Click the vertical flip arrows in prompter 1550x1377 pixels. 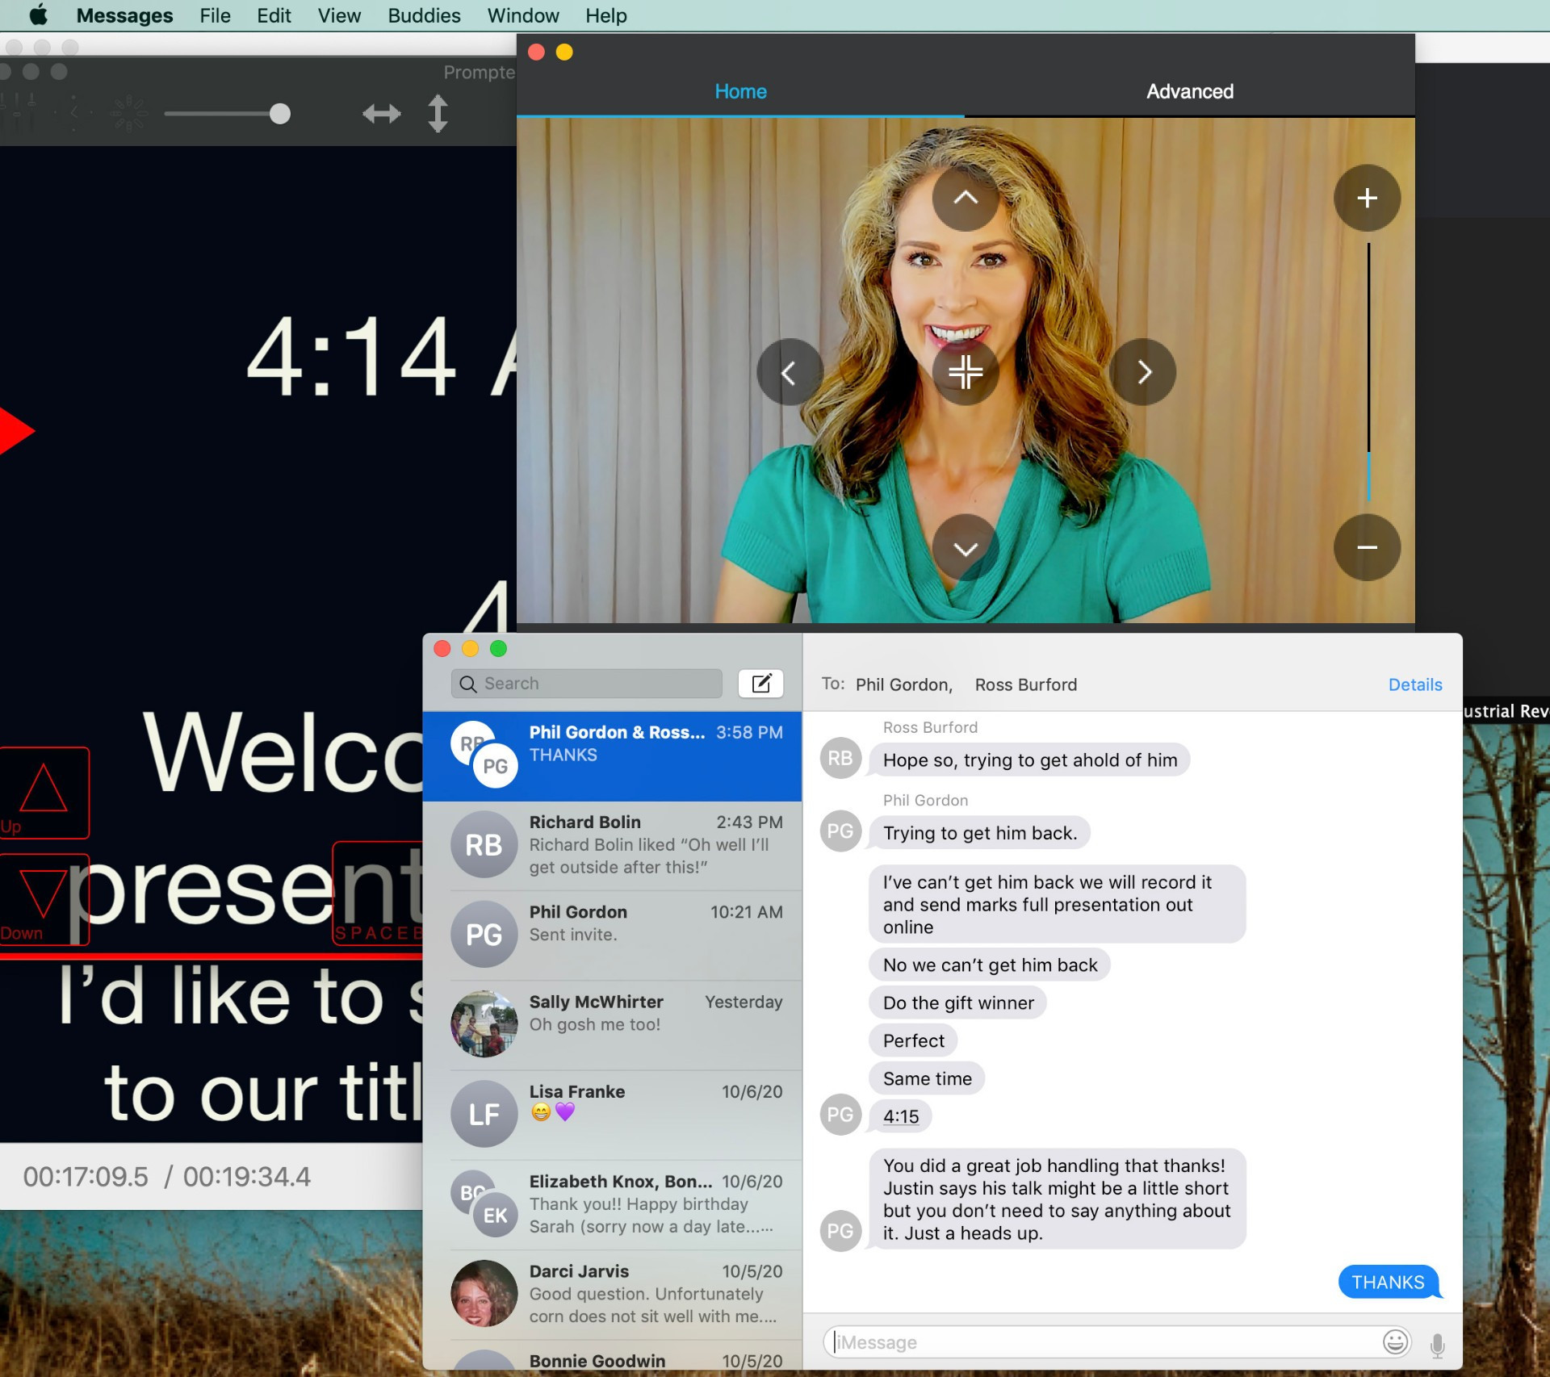coord(438,114)
